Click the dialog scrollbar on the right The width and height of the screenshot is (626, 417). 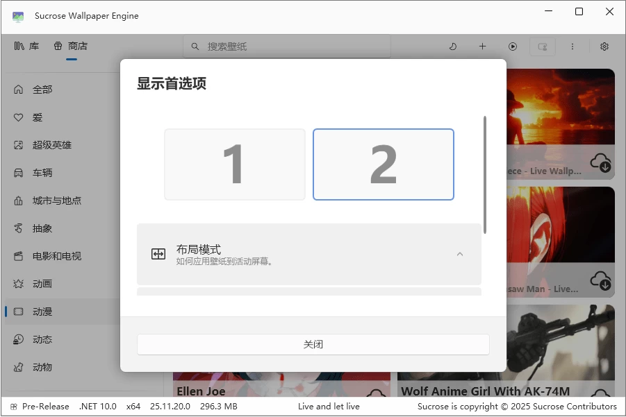tap(484, 173)
